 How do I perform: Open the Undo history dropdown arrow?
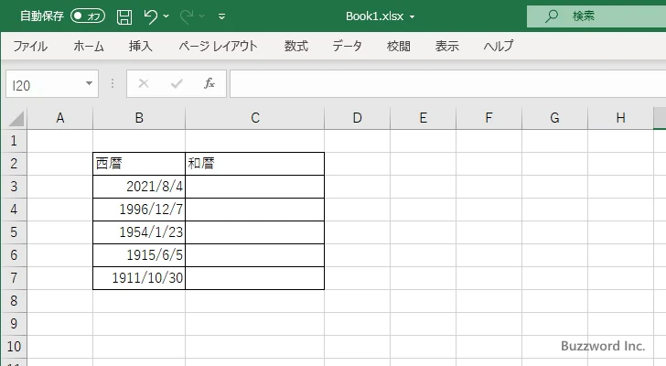[166, 16]
